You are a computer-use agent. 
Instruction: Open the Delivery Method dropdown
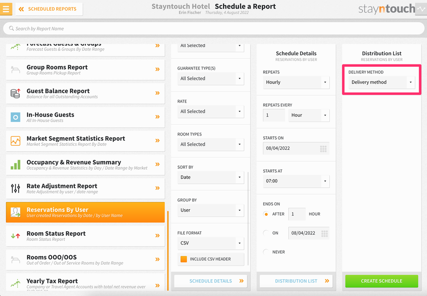click(382, 82)
